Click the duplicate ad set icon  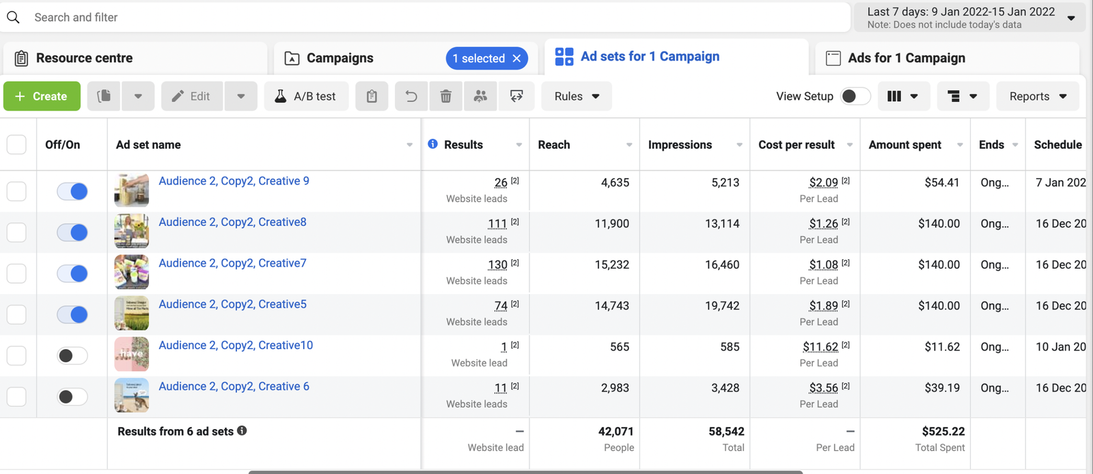click(105, 96)
